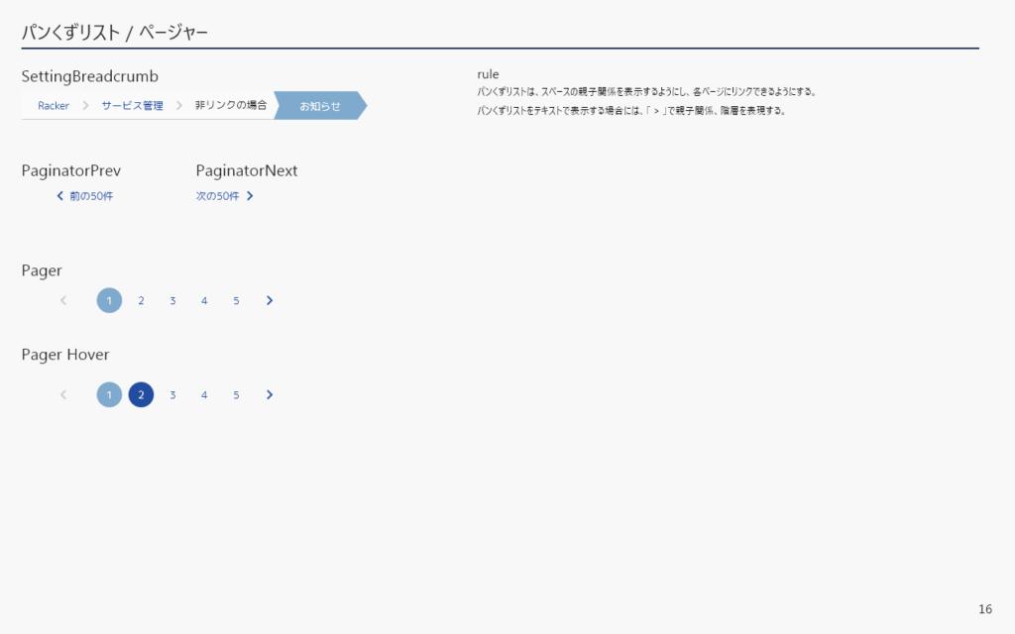Click the previous-page chevron in Pager
Viewport: 1015px width, 634px height.
pyautogui.click(x=63, y=300)
